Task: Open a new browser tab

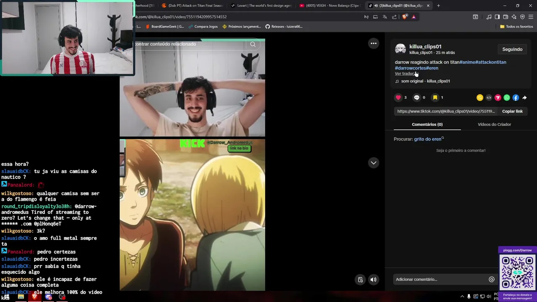Action: click(x=438, y=5)
